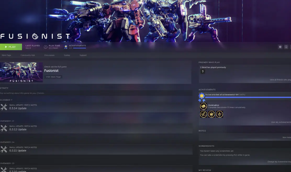Click the play time clock icon
This screenshot has width=291, height=172.
click(x=46, y=47)
